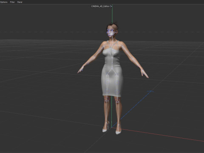The image size is (204, 153).
Task: Open the Filter menu
Action: 12,2
